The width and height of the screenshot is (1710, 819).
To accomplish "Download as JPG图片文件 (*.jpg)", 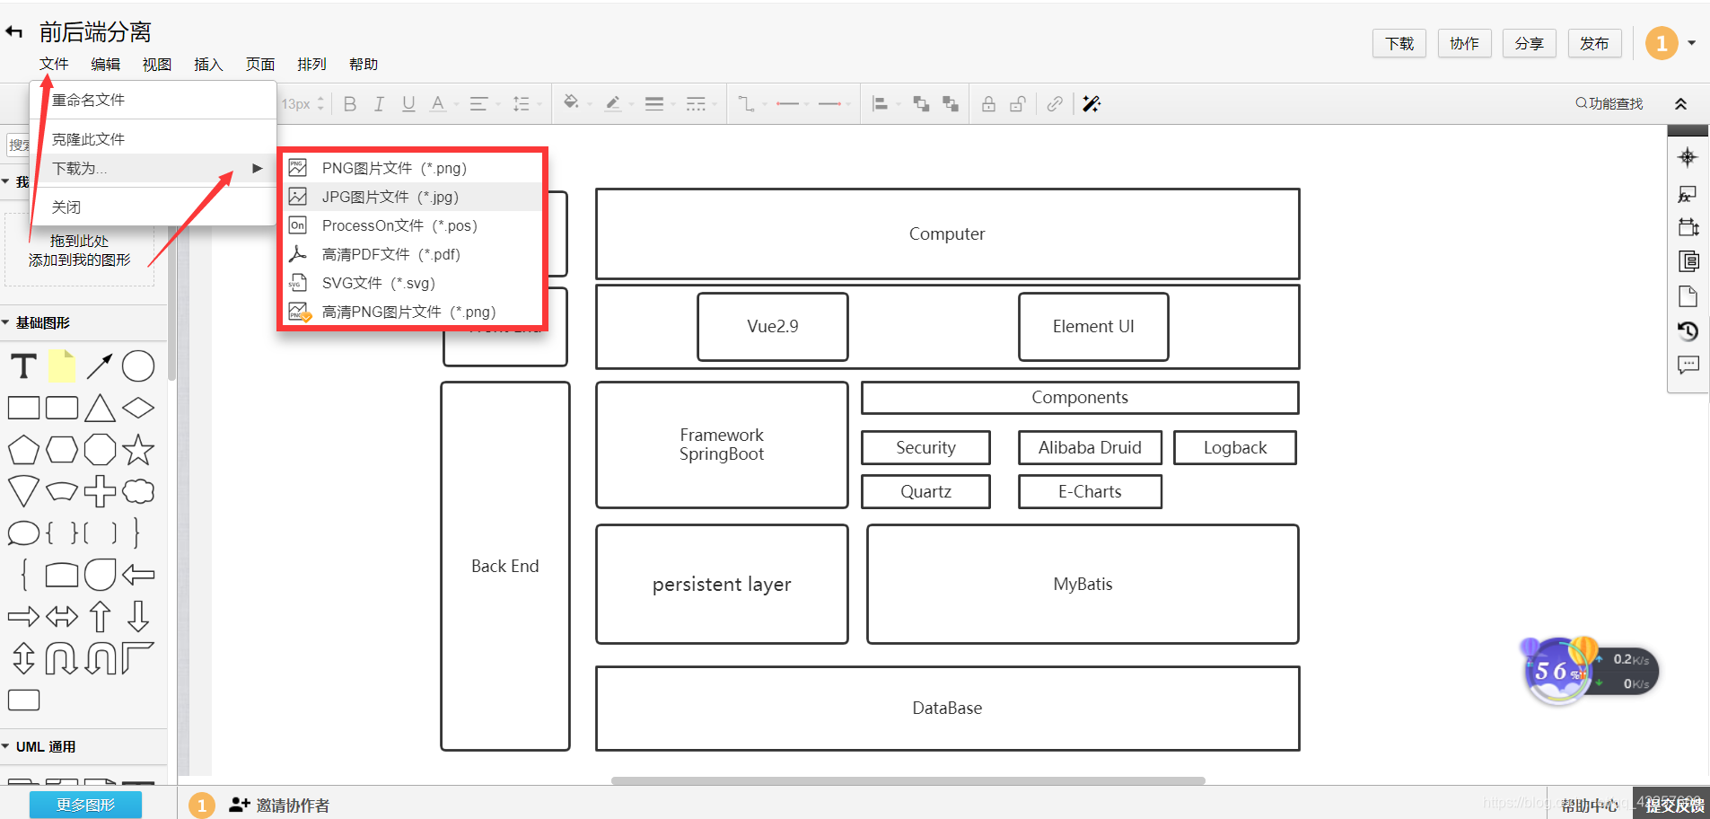I will point(412,197).
